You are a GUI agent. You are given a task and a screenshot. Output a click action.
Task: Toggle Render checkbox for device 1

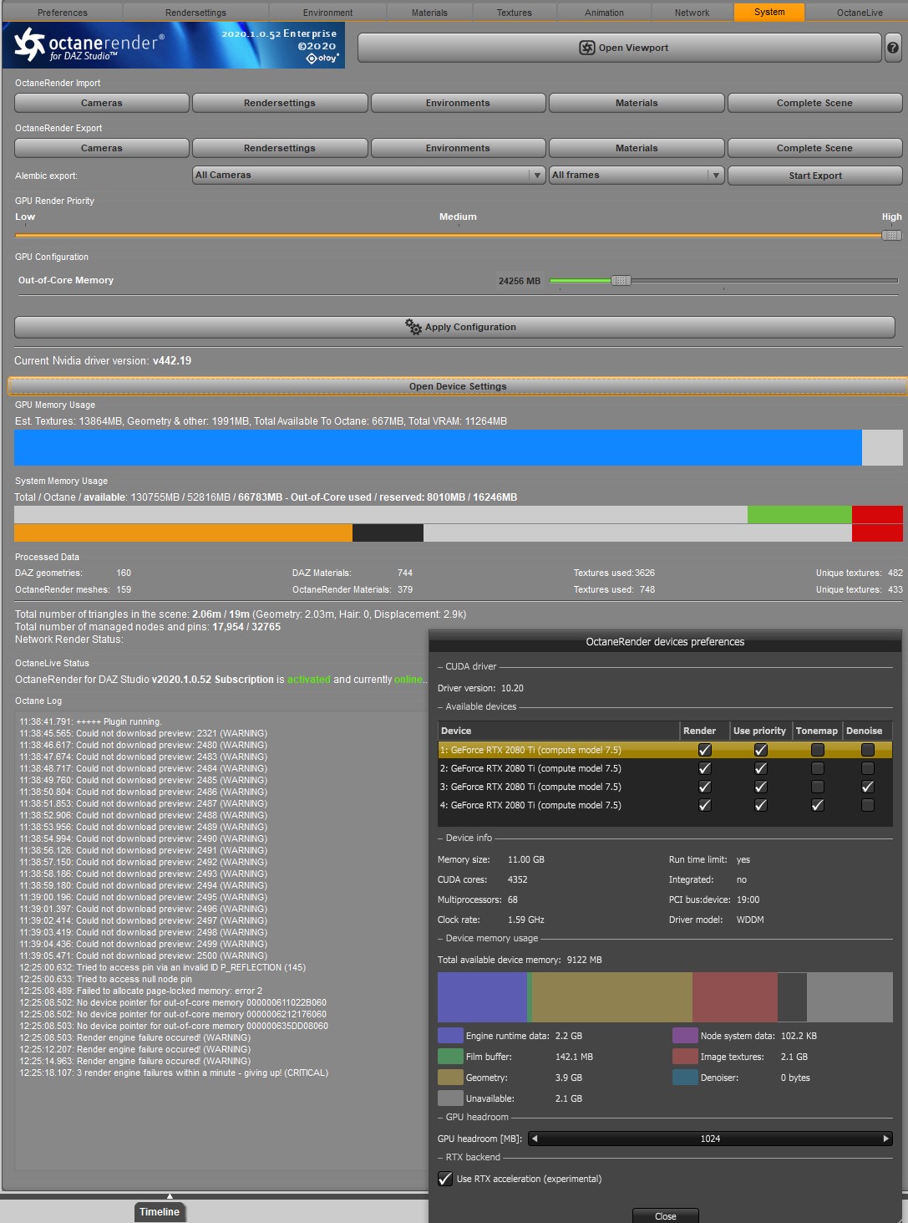coord(705,750)
